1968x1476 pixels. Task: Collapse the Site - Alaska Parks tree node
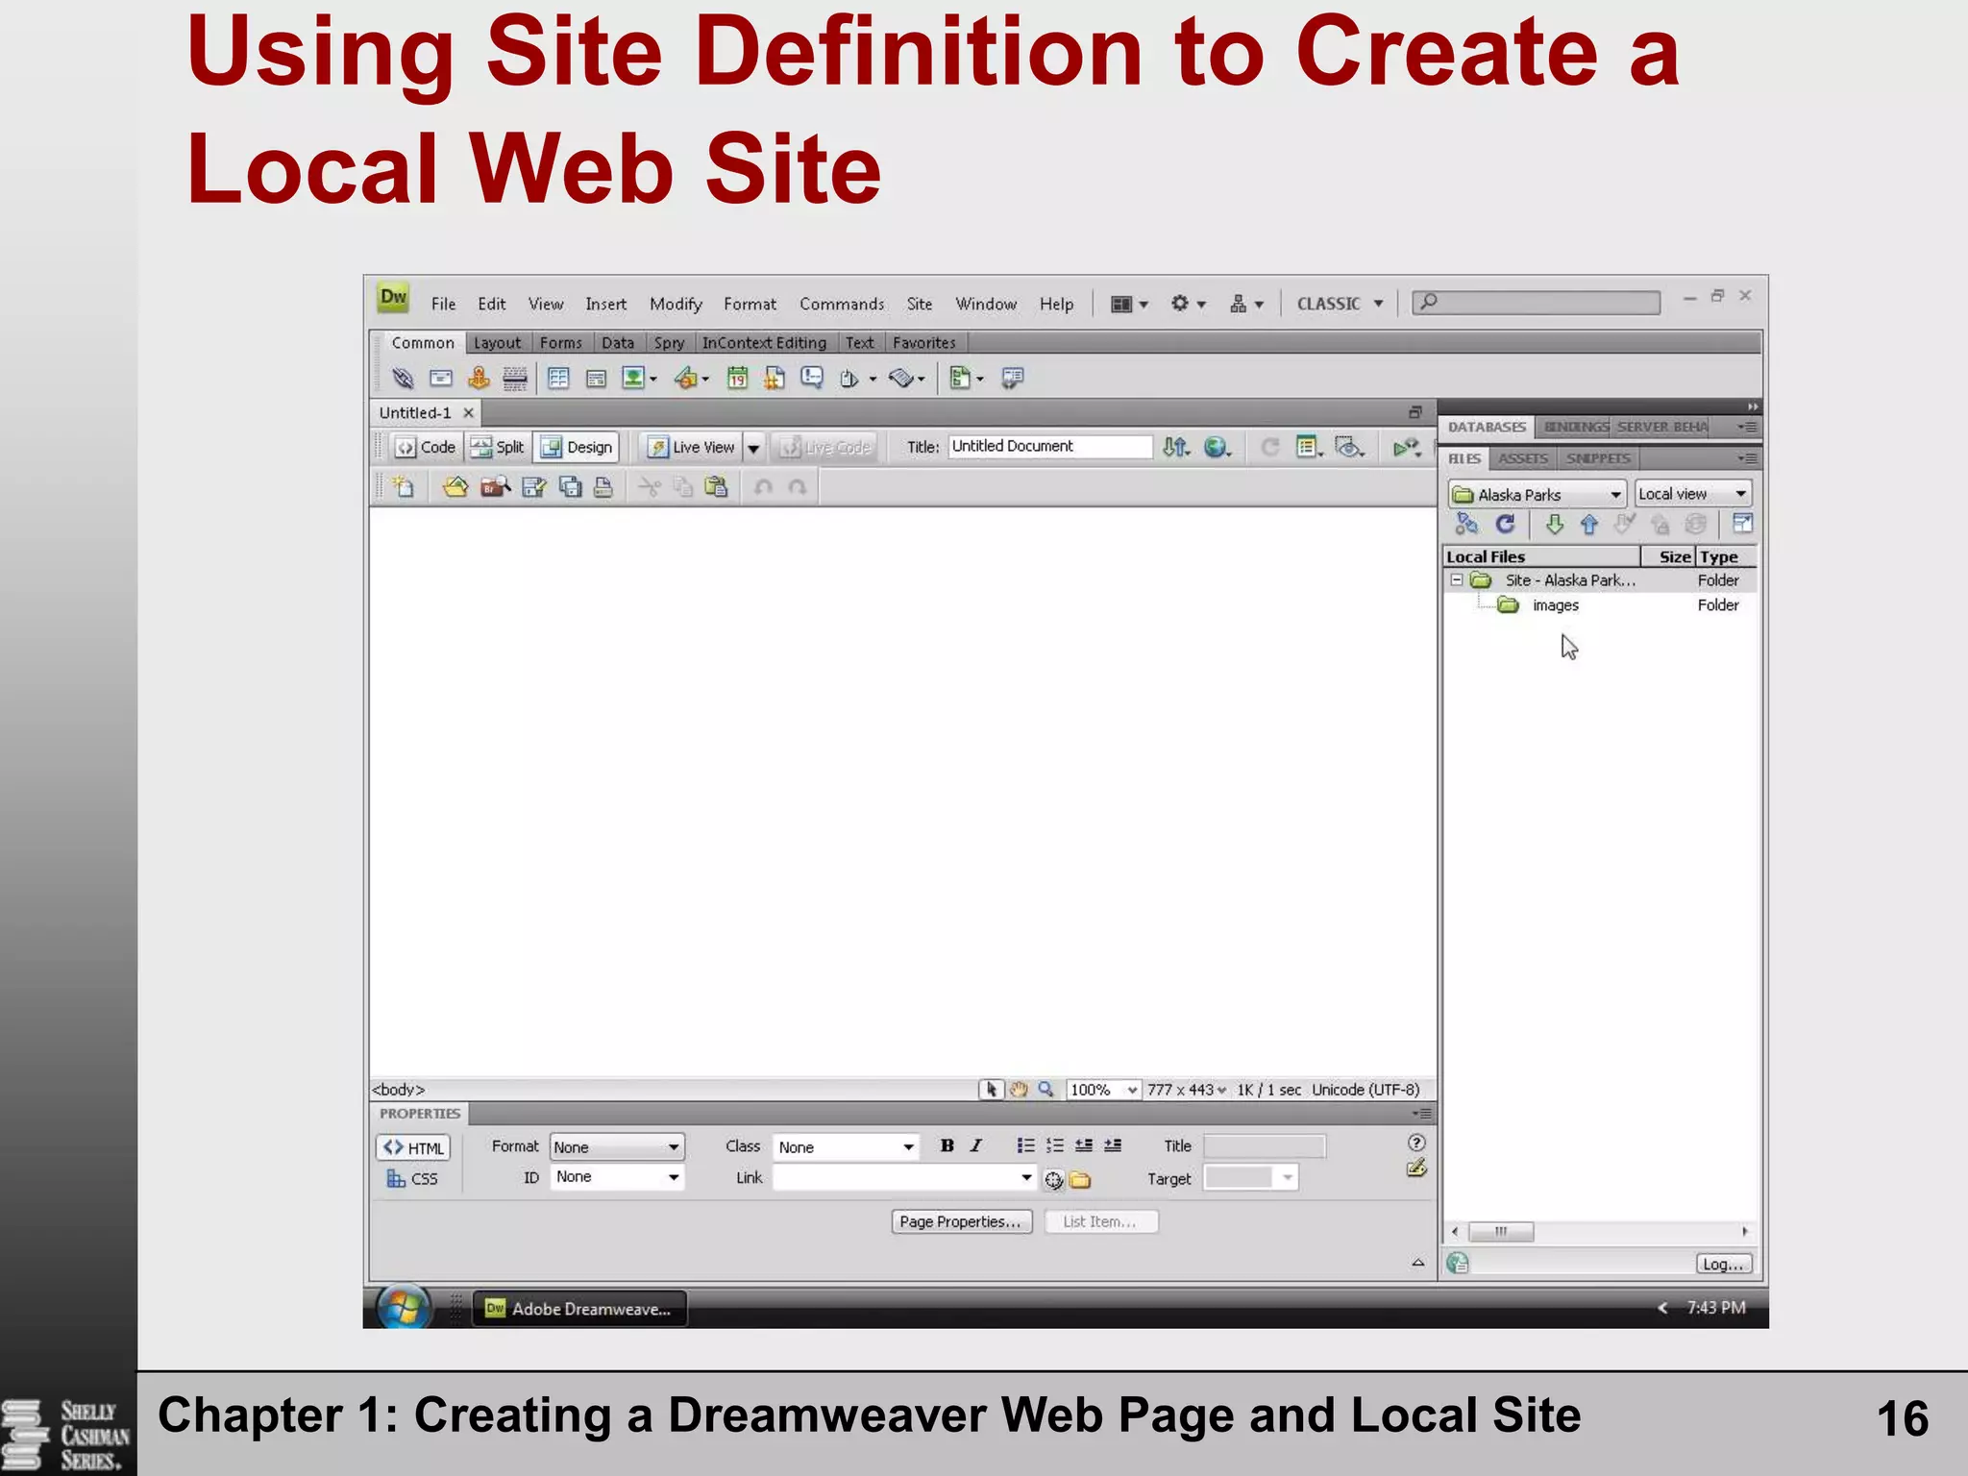coord(1457,580)
